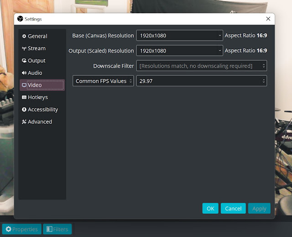Click the Advanced tools icon
The image size is (292, 237).
pos(24,122)
